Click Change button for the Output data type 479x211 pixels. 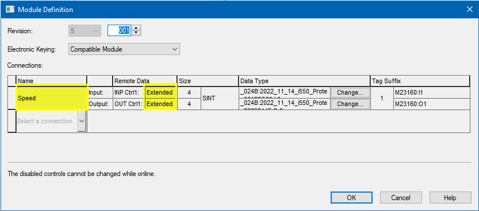coord(350,104)
